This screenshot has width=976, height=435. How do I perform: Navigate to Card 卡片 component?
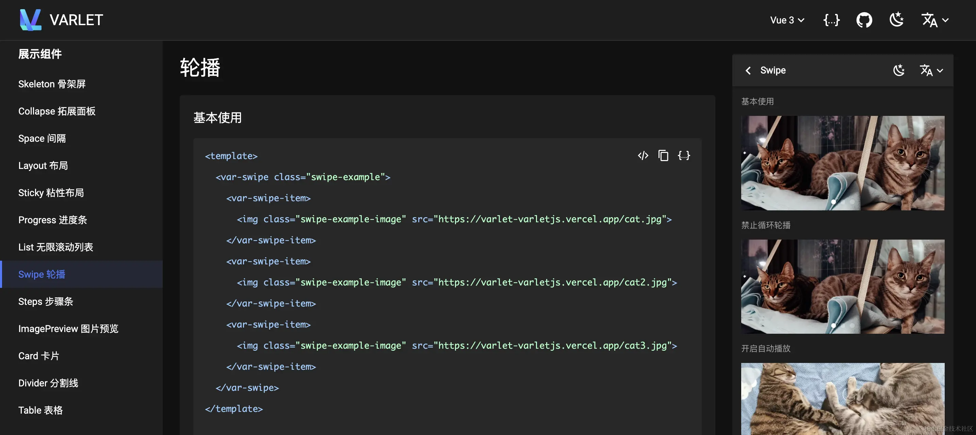39,356
